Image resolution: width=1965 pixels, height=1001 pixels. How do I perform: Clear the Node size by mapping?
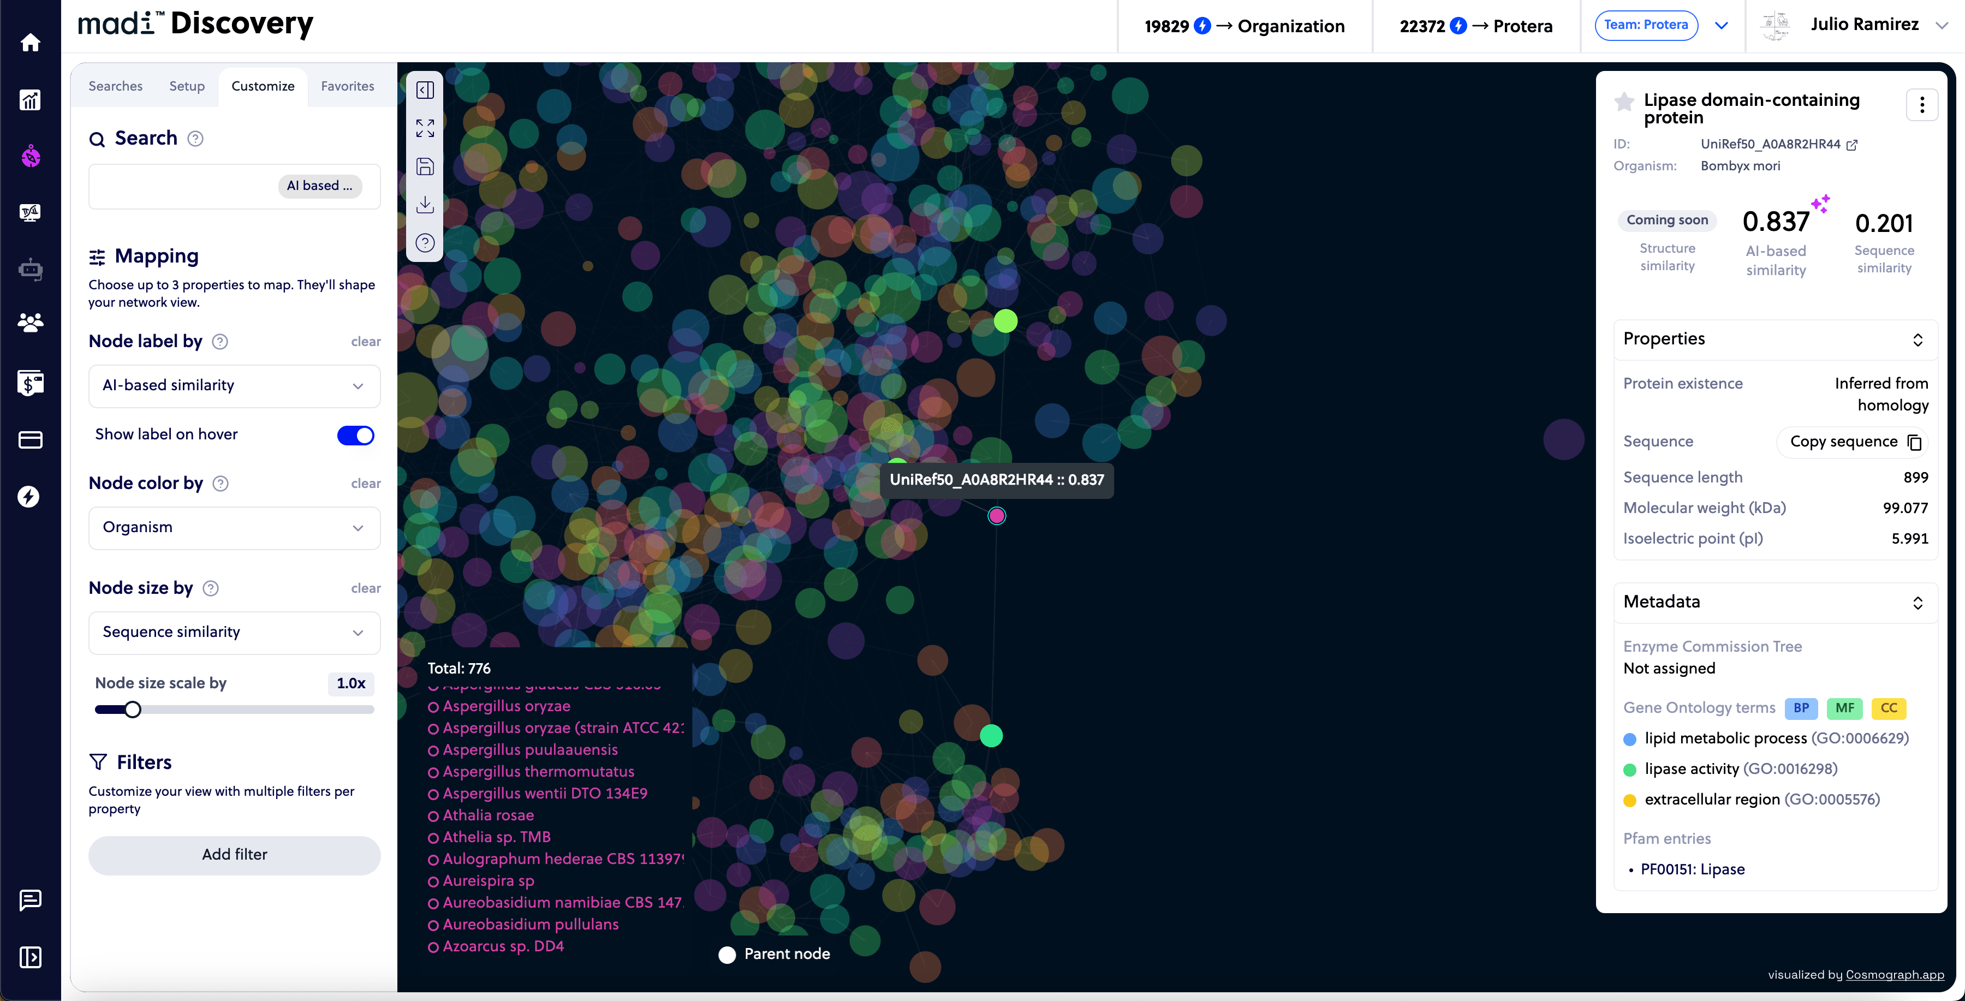tap(365, 588)
